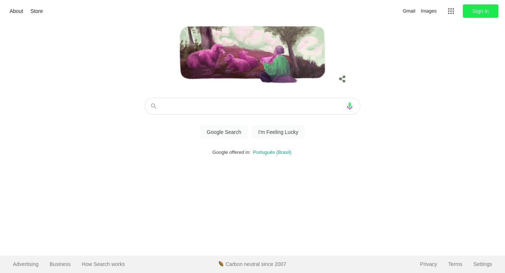Screen dimensions: 505x273
Task: Open the Business footer link
Action: [60, 264]
